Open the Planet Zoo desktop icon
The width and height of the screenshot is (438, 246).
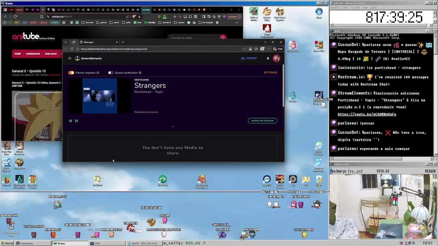(x=163, y=181)
